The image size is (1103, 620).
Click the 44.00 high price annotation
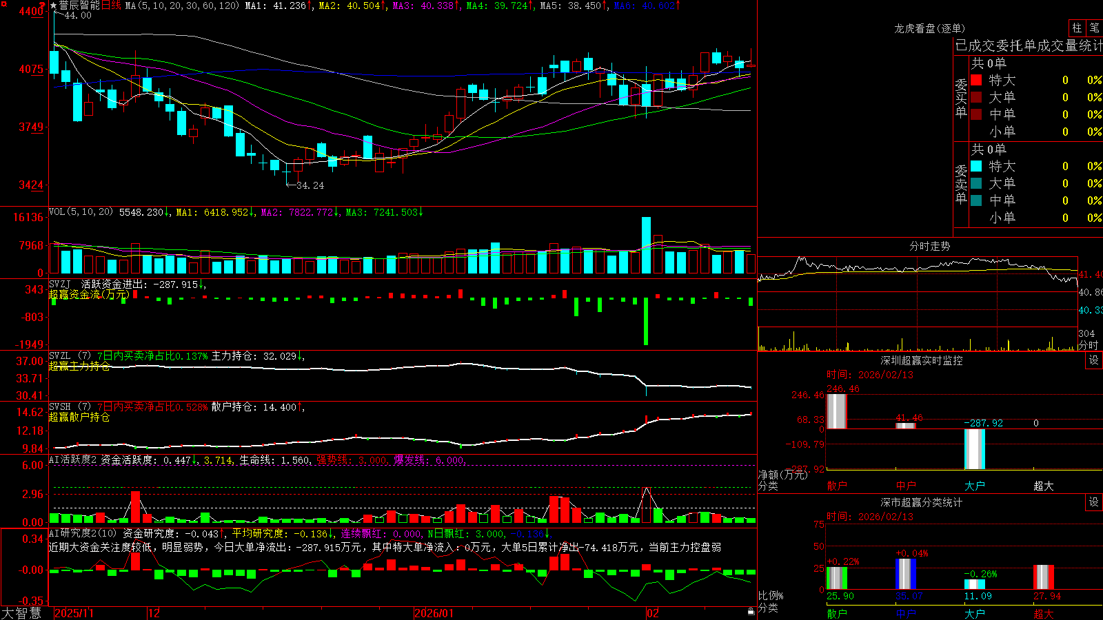(x=77, y=15)
